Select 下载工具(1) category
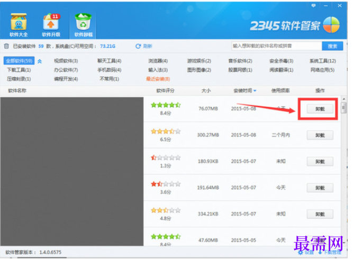Screen dimensions: 353x260 [19, 70]
